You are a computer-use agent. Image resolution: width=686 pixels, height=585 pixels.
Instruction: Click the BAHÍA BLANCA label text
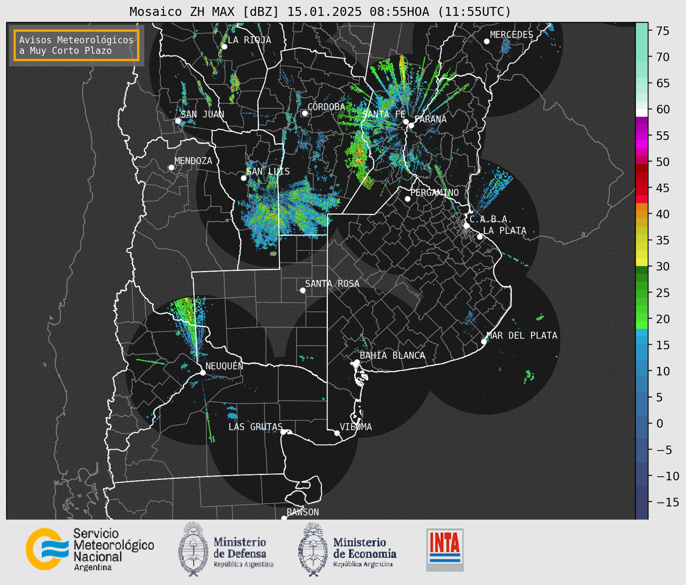point(392,356)
